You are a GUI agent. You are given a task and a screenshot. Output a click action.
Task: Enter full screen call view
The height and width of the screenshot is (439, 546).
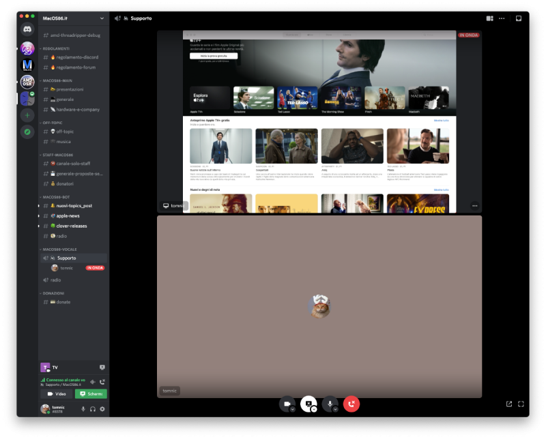tap(521, 404)
